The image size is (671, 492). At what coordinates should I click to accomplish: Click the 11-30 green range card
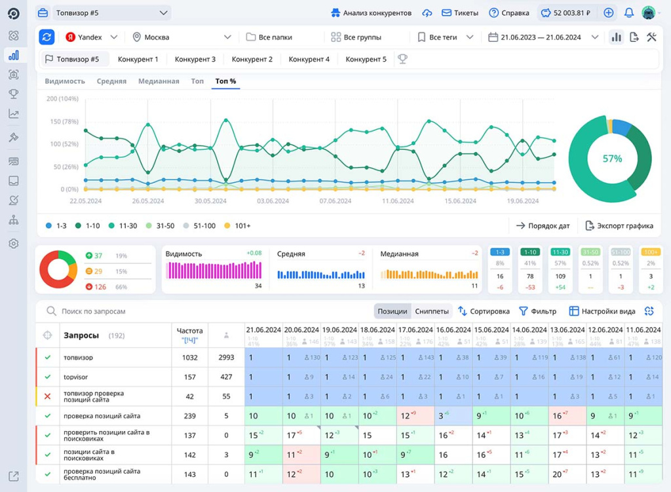[560, 269]
